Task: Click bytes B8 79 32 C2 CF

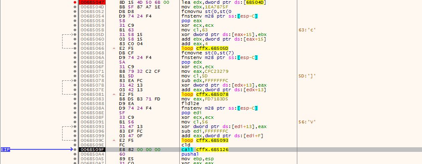Action: pyautogui.click(x=140, y=71)
